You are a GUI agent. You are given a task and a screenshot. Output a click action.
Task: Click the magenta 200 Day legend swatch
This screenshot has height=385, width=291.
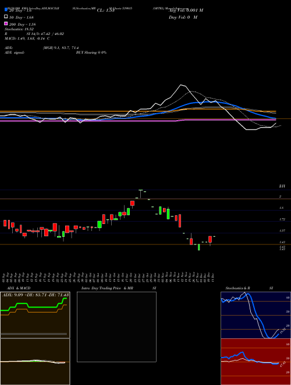pos(6,23)
